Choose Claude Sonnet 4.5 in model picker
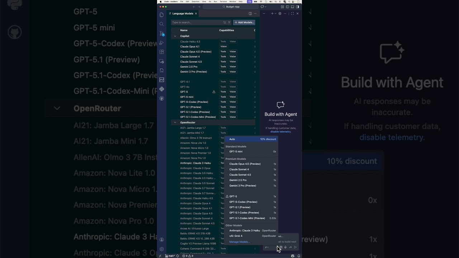 coord(251,175)
